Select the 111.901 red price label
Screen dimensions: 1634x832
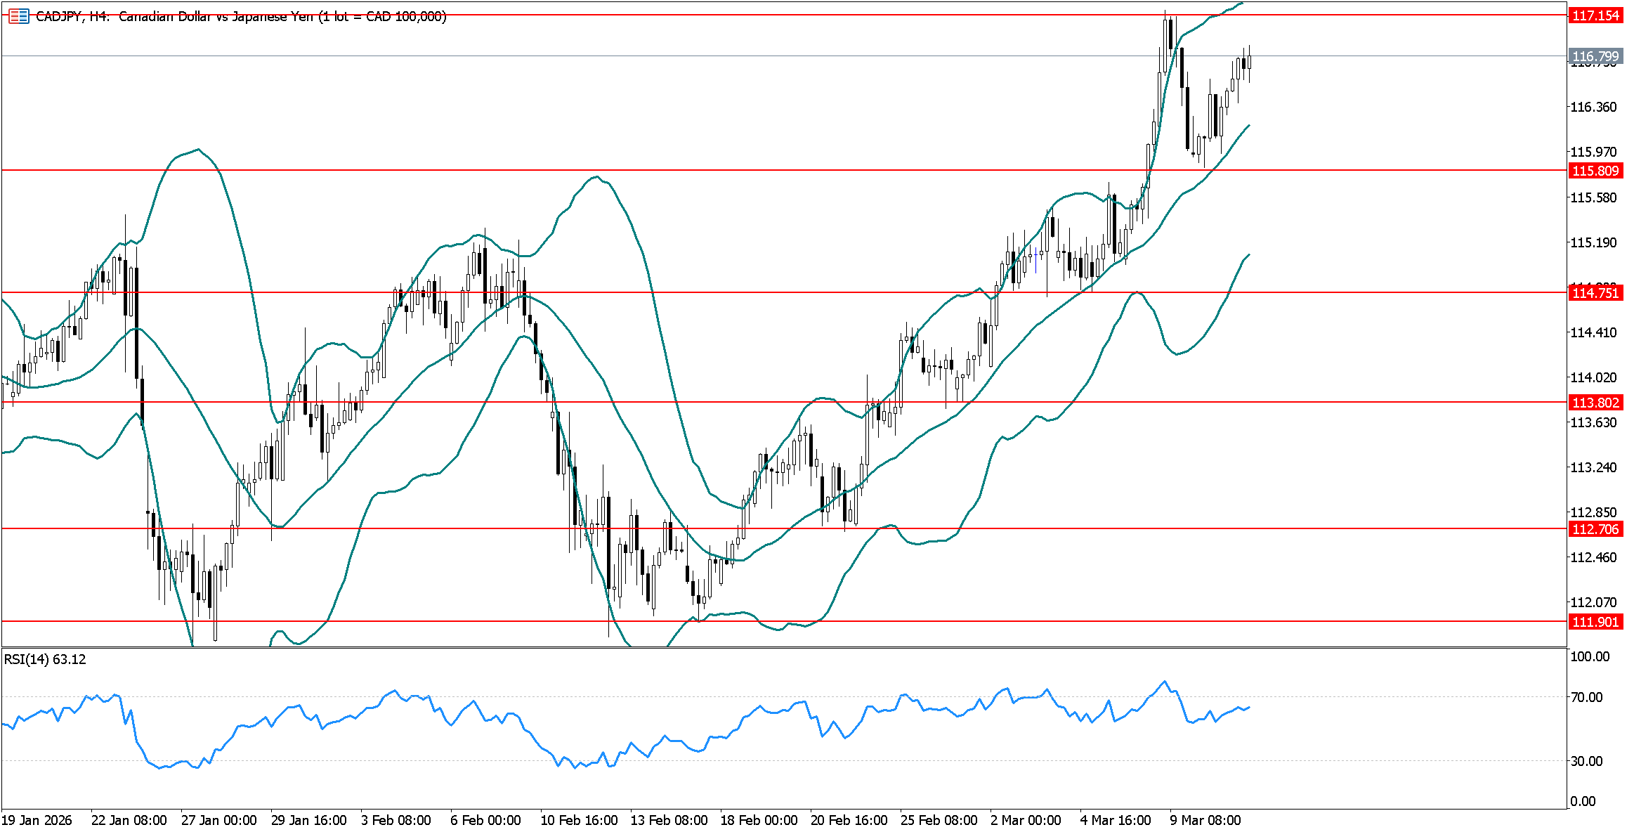(x=1595, y=622)
